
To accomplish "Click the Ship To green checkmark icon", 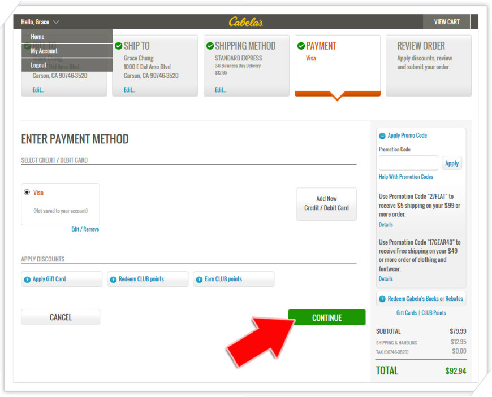I will pyautogui.click(x=119, y=46).
